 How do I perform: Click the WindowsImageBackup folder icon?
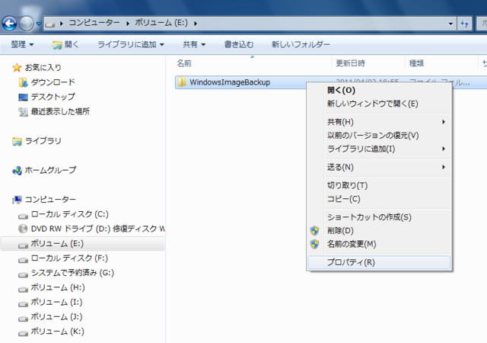(182, 82)
